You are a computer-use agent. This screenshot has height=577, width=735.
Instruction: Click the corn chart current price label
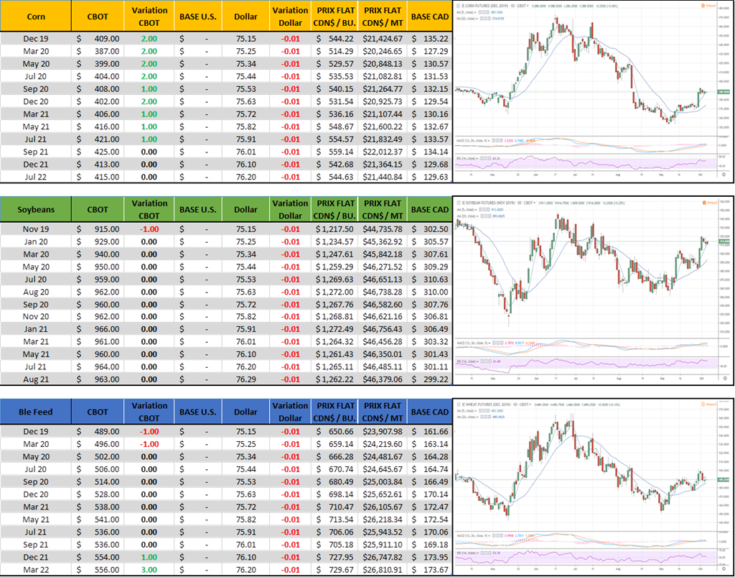pyautogui.click(x=722, y=92)
